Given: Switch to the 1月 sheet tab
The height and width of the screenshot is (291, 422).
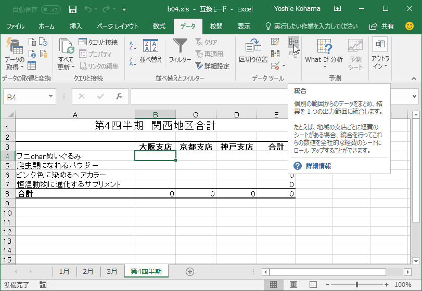Looking at the screenshot, I should coord(65,271).
